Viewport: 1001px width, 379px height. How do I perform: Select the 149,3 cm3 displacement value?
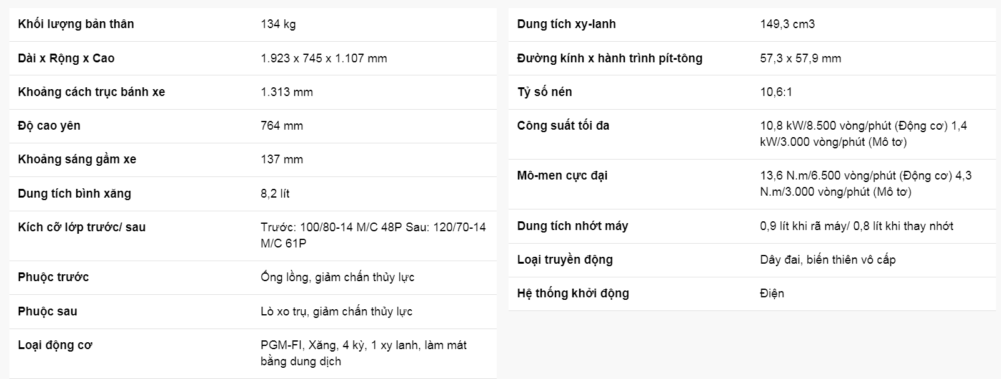(x=787, y=24)
